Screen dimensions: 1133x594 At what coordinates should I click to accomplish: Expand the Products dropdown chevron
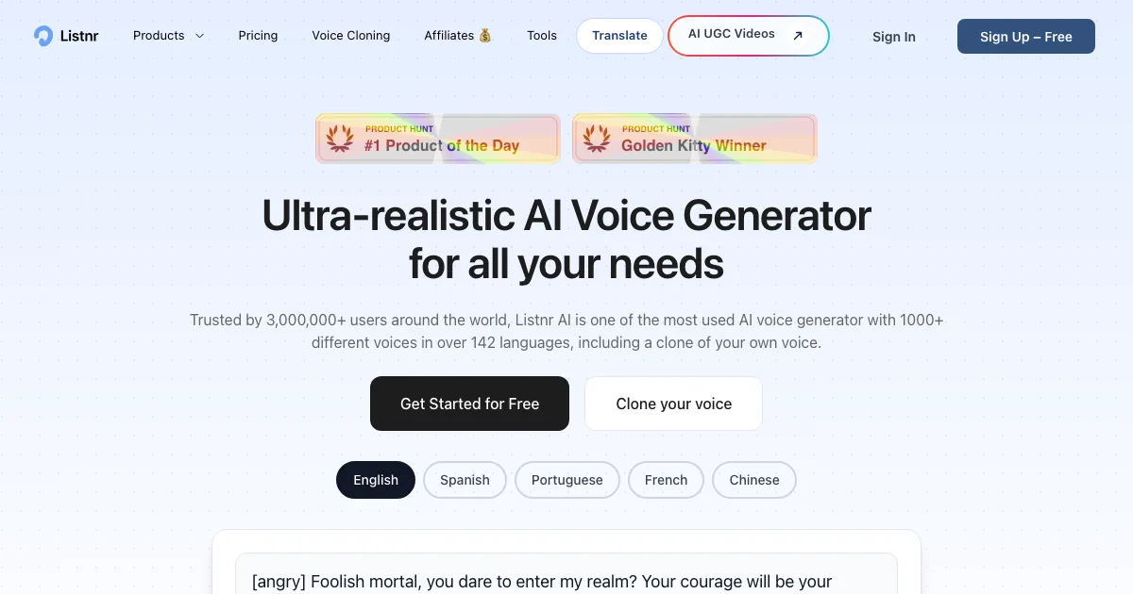pos(199,36)
